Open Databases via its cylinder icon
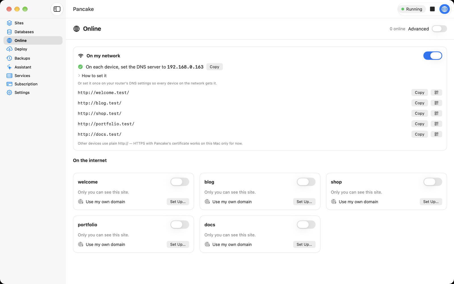The height and width of the screenshot is (284, 454). 9,32
